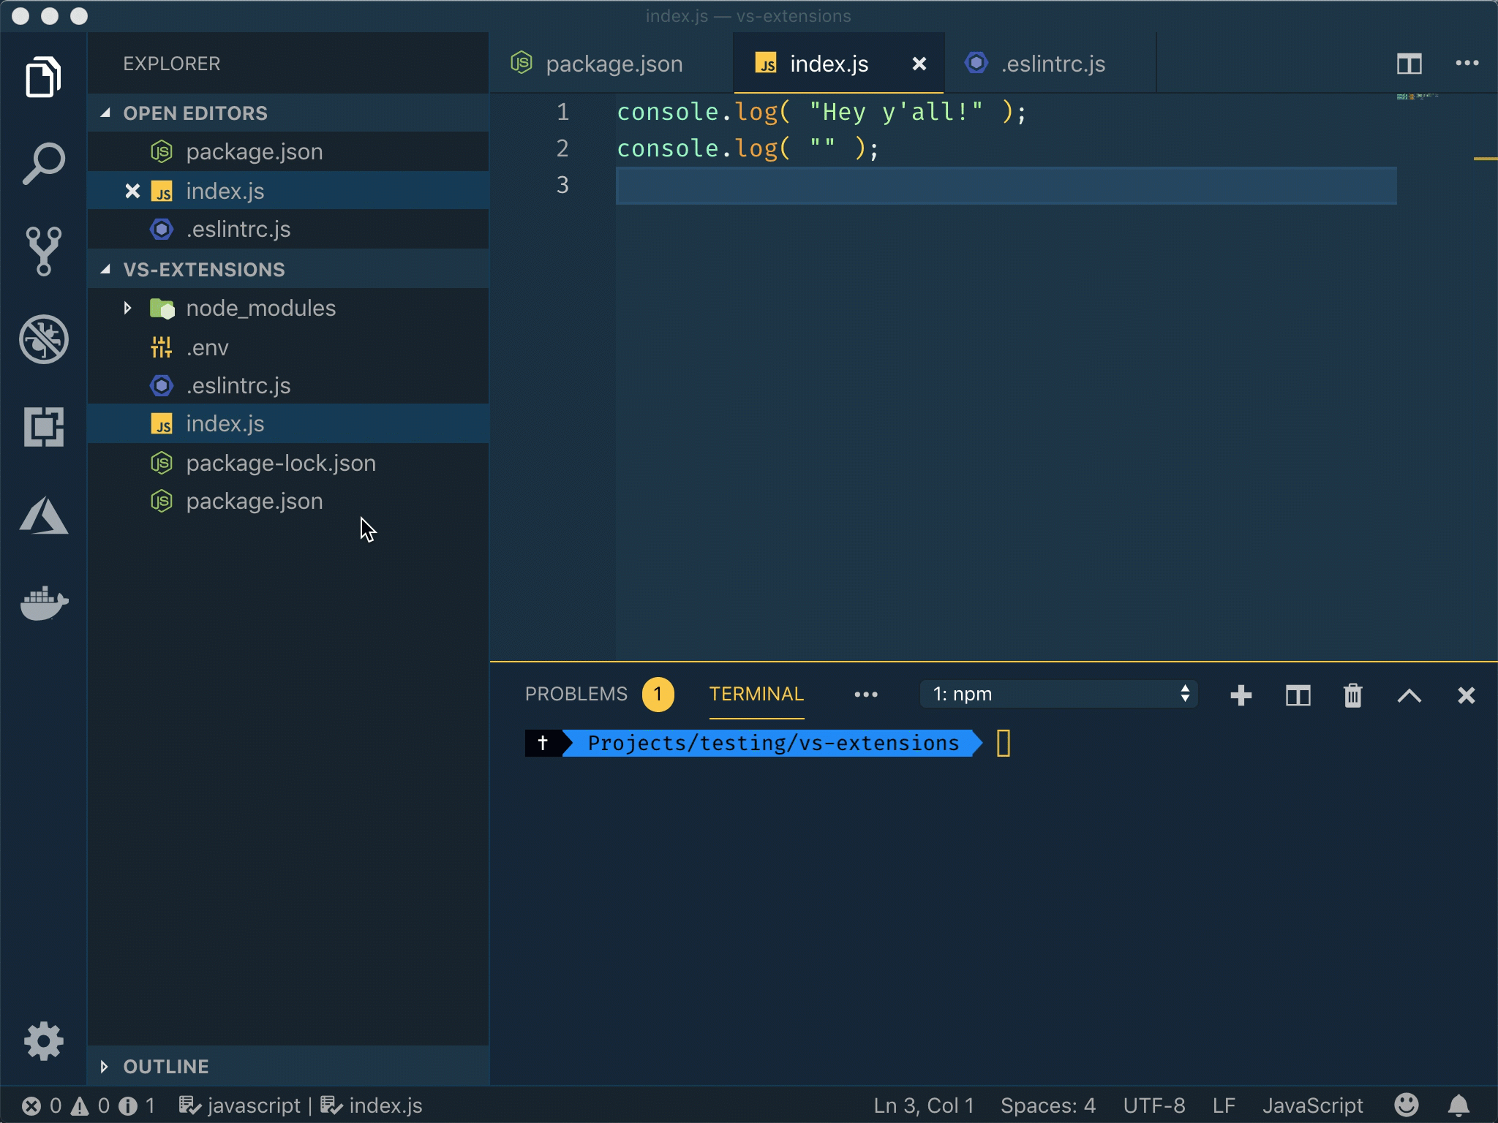Add a new terminal with plus icon
The image size is (1498, 1123).
[1241, 695]
